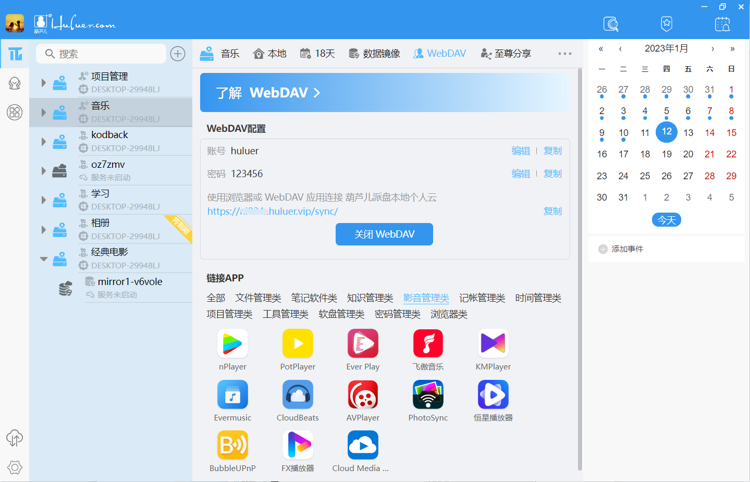This screenshot has height=482, width=750.
Task: Select the KMPlayer app icon
Action: (x=493, y=343)
